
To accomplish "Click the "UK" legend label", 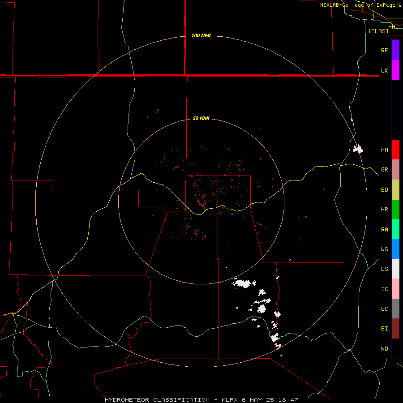I will pos(384,70).
